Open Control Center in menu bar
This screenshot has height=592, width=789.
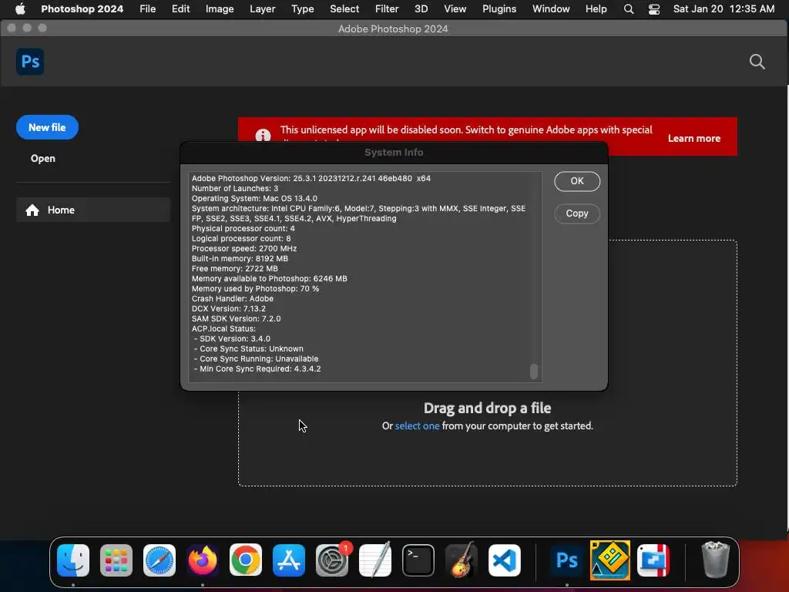[x=653, y=9]
